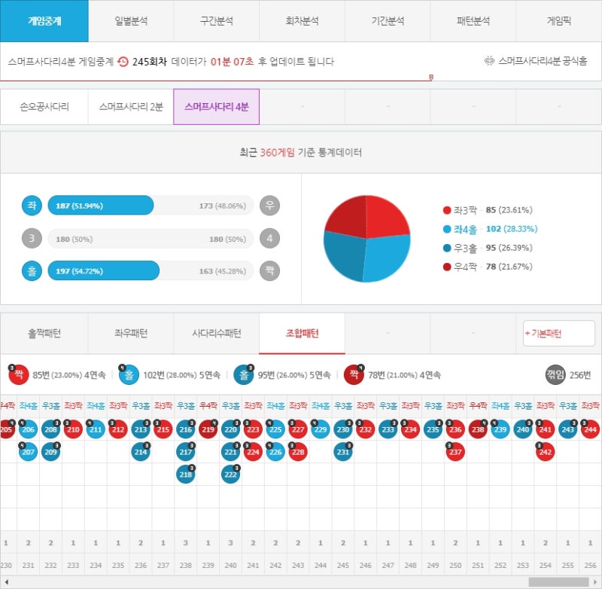
Task: Switch to 일별분석 tab
Action: point(131,21)
